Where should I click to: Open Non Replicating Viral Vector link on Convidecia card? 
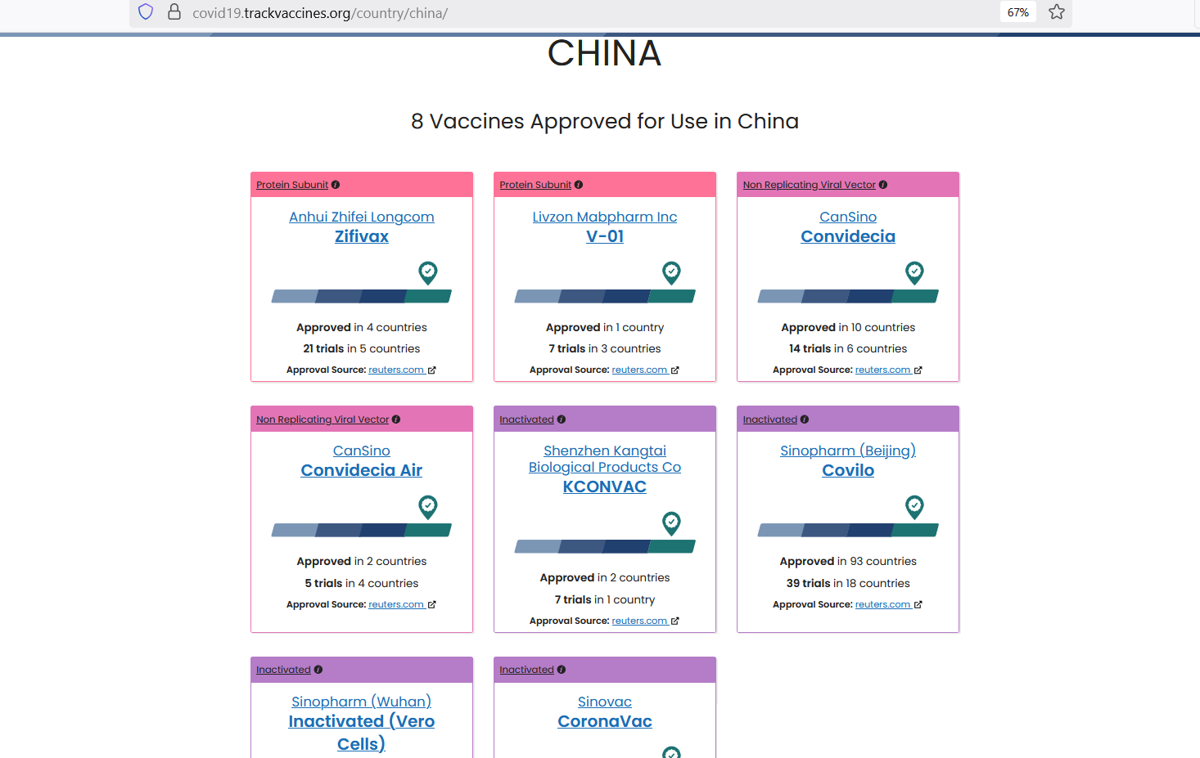[x=810, y=185]
